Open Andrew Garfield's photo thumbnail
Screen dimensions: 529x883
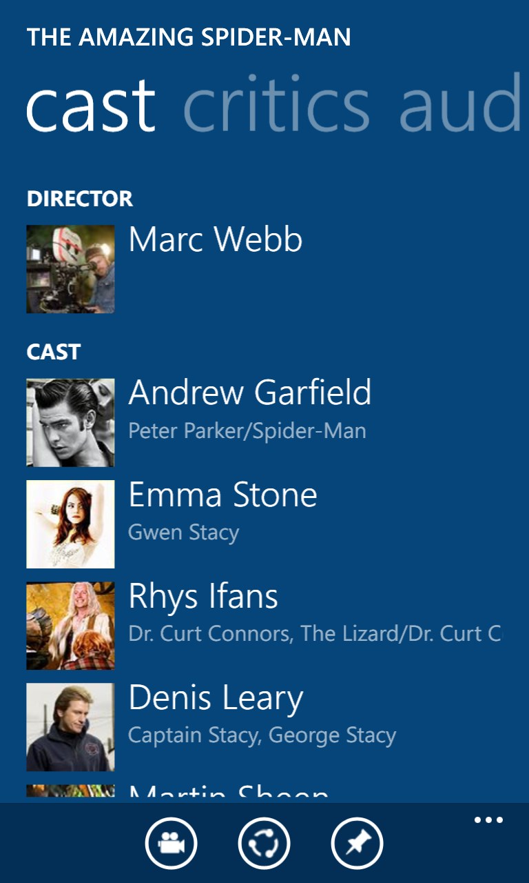(x=70, y=422)
